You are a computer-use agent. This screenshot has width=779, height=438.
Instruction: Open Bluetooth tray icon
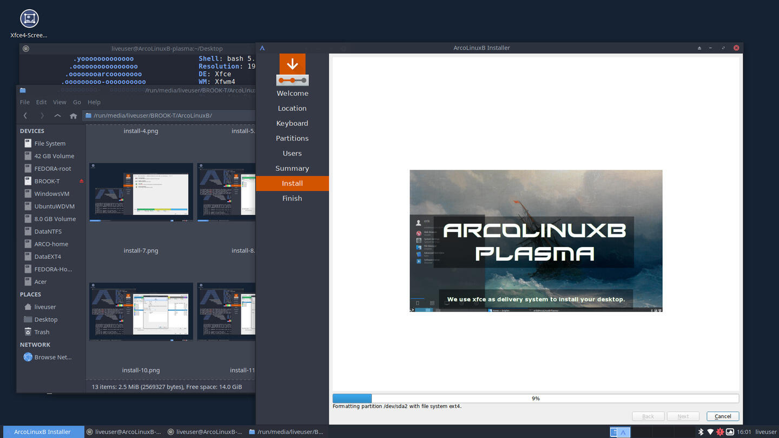coord(701,432)
